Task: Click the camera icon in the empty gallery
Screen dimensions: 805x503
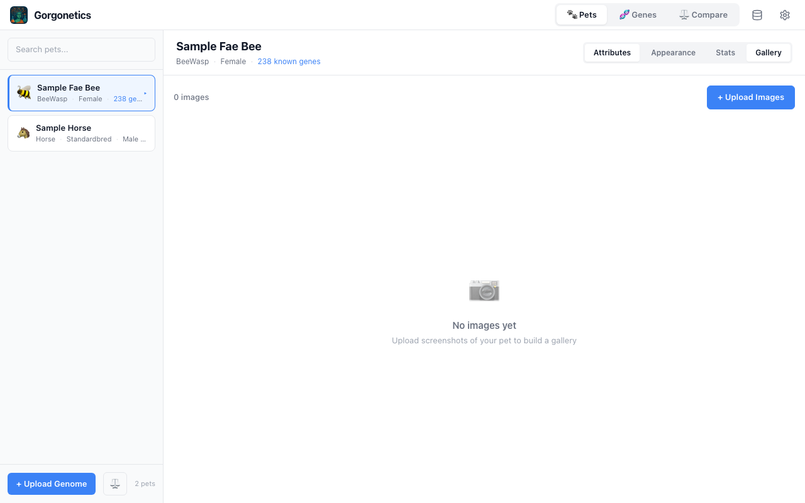Action: coord(484,290)
